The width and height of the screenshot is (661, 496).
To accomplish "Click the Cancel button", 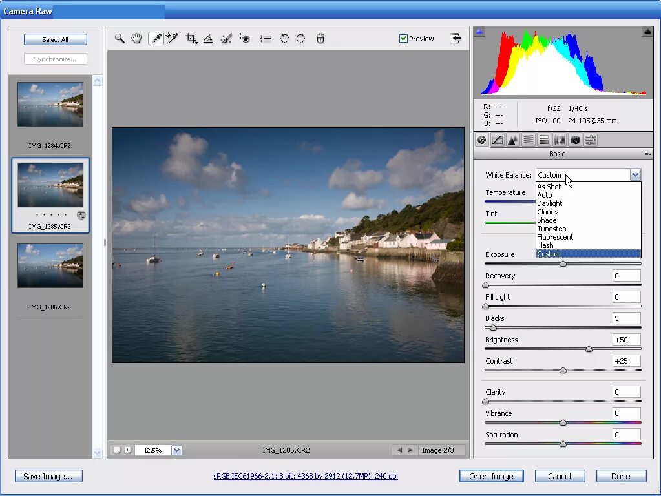I will pyautogui.click(x=560, y=476).
